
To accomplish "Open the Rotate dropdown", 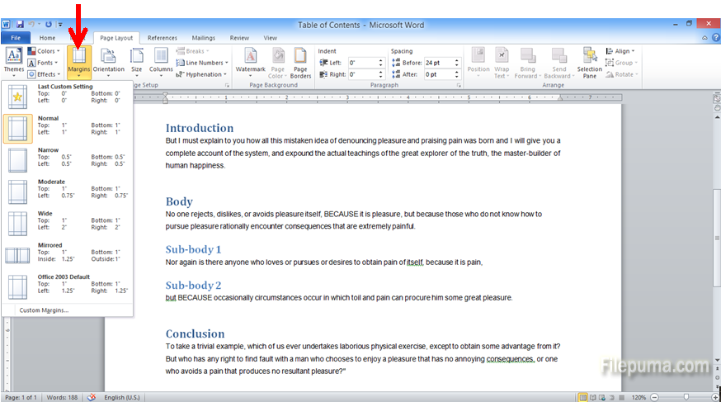I will tap(622, 74).
